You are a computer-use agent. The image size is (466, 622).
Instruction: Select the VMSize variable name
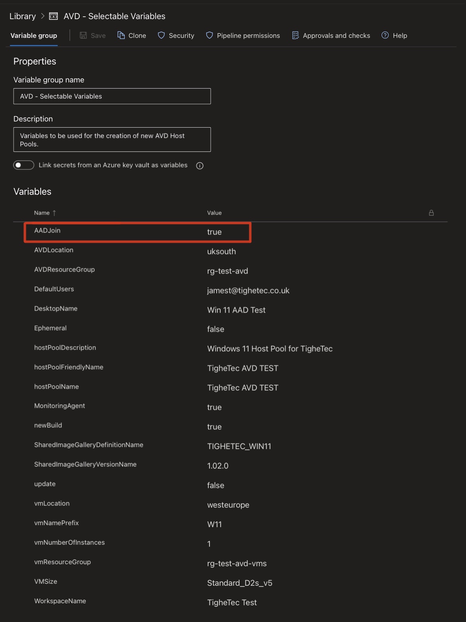[x=46, y=581]
